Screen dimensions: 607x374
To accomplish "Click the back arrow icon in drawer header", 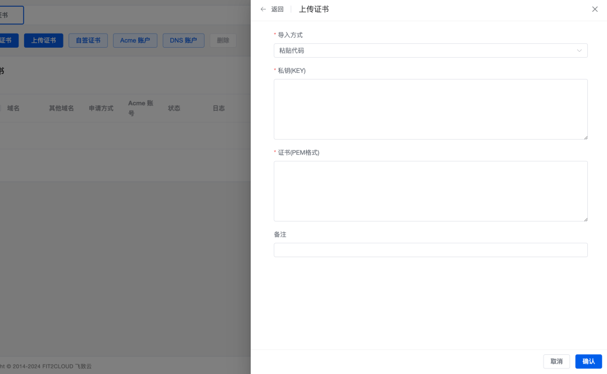I will [263, 10].
